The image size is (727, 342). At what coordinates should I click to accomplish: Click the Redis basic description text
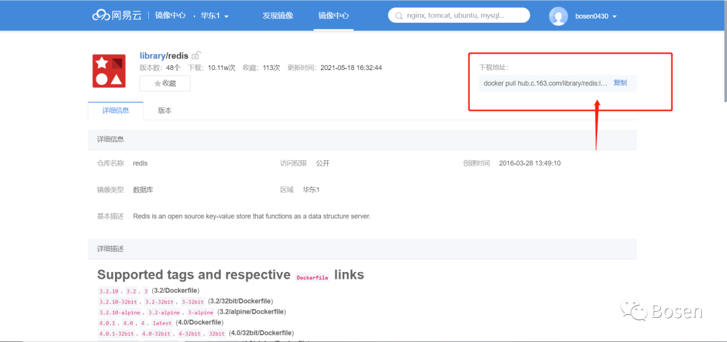pyautogui.click(x=252, y=216)
